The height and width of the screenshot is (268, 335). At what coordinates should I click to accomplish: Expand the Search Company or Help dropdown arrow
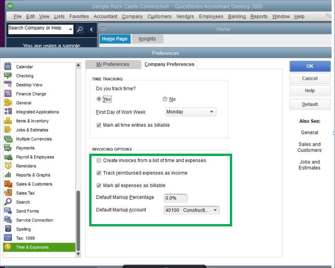click(70, 29)
